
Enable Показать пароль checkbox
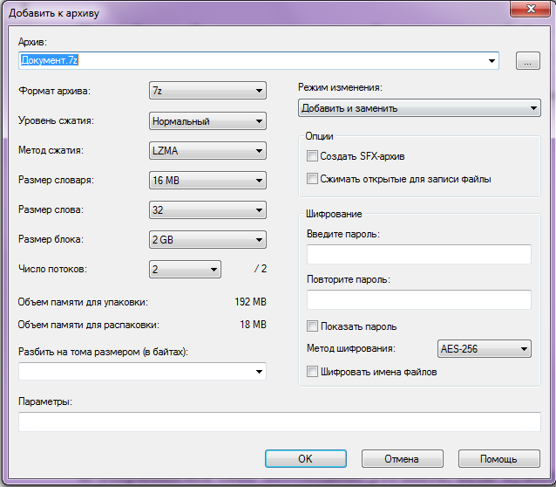tap(312, 326)
